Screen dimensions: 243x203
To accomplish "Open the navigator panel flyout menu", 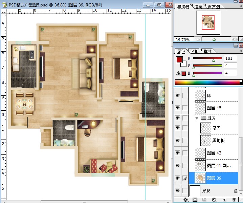I will 241,6.
